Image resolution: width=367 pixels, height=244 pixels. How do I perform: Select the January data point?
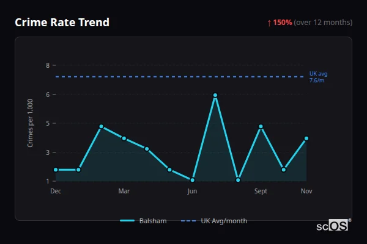tap(78, 170)
